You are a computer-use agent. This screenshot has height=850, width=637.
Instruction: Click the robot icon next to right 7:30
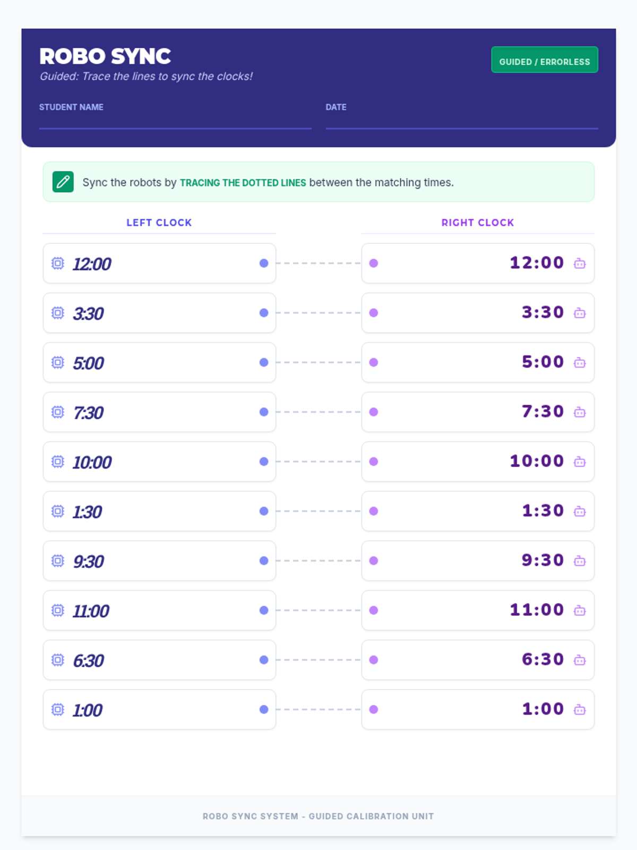[580, 412]
